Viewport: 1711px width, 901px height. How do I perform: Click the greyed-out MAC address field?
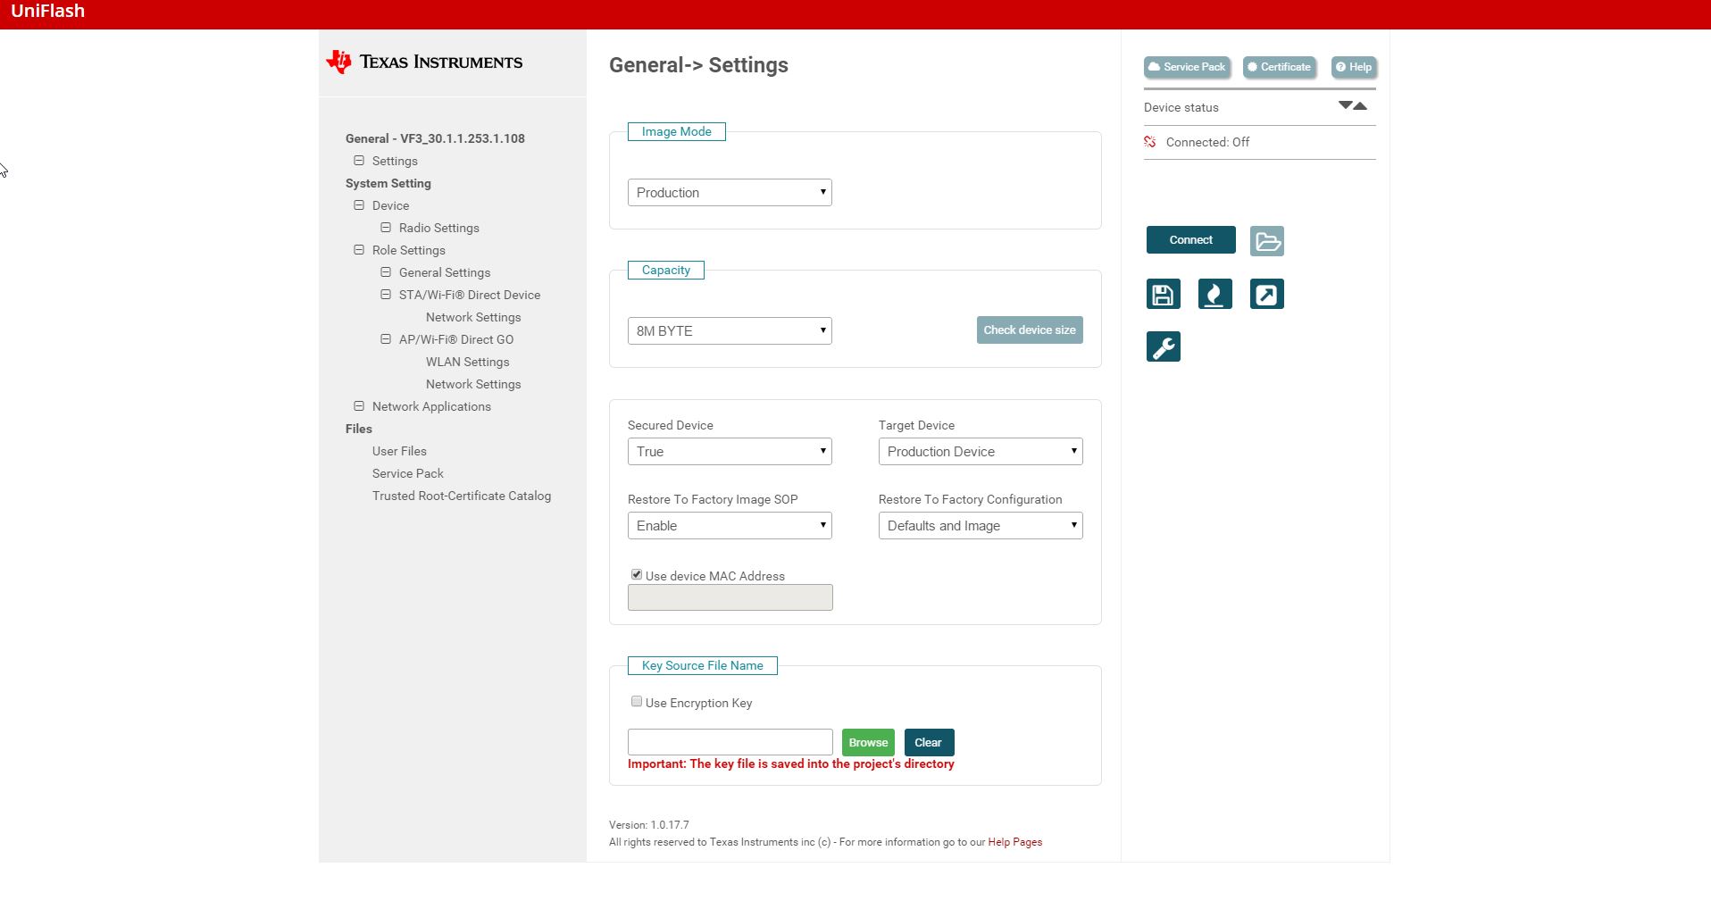tap(730, 597)
